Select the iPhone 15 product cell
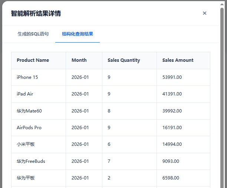The height and width of the screenshot is (188, 227). tap(39, 77)
